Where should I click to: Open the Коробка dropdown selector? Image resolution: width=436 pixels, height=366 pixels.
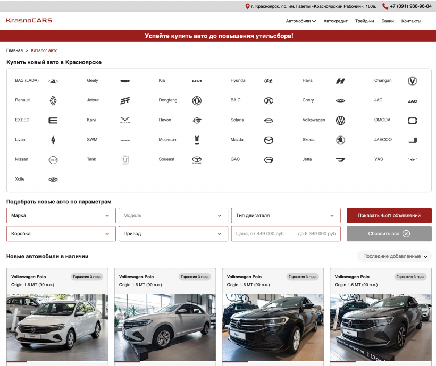click(x=61, y=234)
